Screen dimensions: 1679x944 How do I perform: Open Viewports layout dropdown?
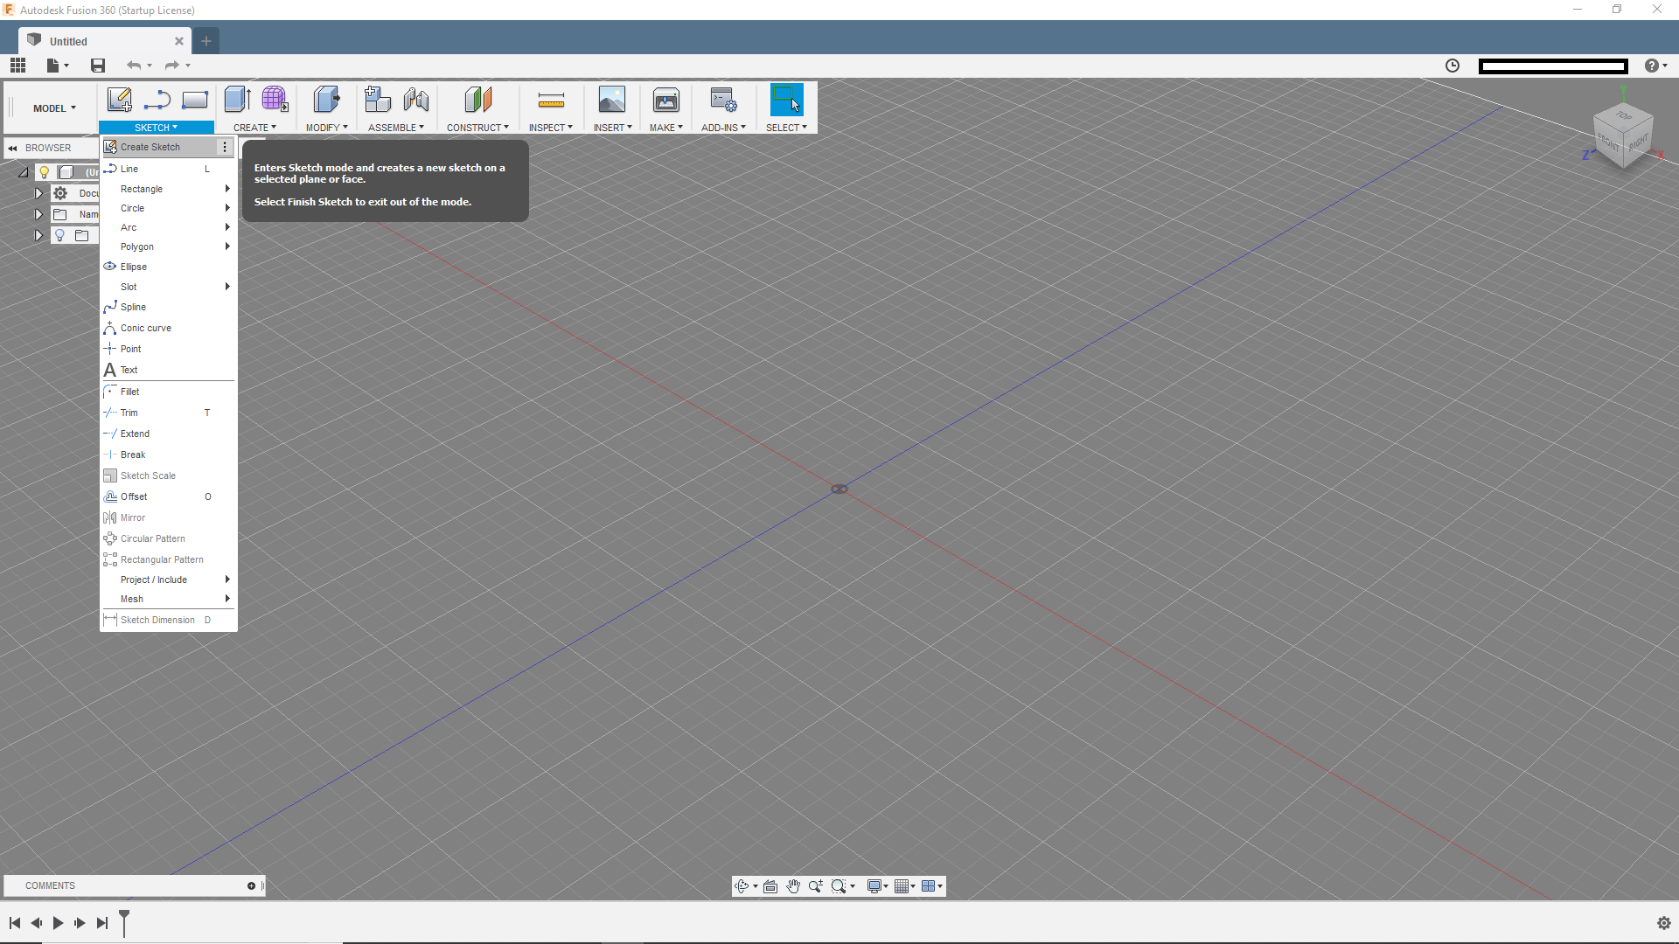(932, 886)
